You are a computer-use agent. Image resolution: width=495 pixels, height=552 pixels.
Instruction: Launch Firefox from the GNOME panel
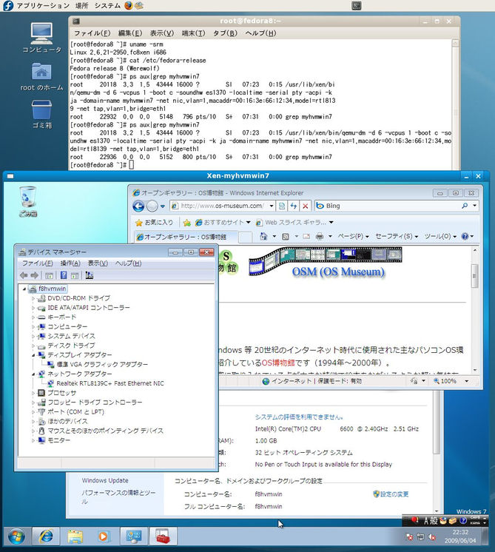pyautogui.click(x=129, y=5)
